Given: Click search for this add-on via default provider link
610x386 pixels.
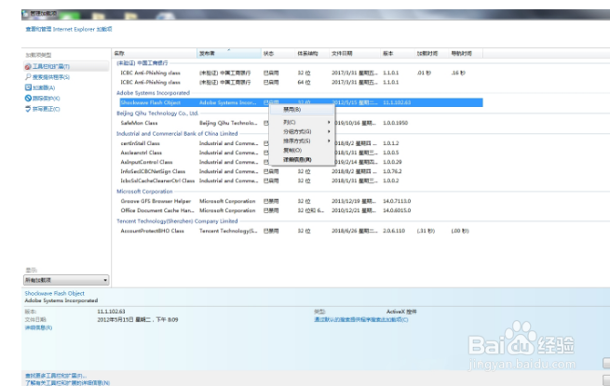Looking at the screenshot, I should point(361,320).
